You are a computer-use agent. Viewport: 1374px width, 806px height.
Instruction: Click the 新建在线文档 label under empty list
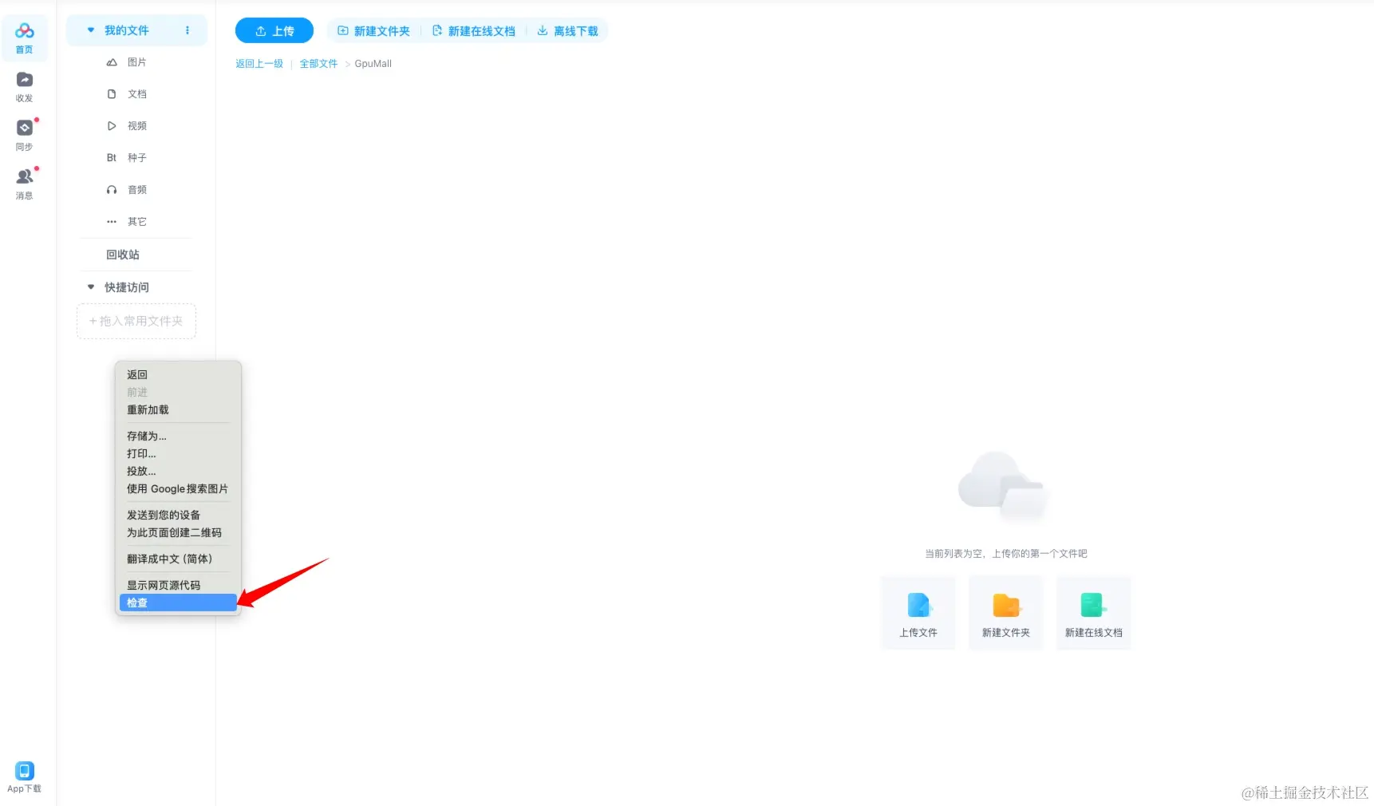(x=1093, y=633)
